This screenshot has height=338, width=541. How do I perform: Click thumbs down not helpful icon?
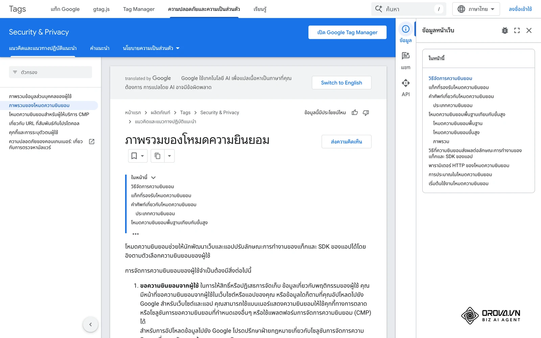[366, 113]
